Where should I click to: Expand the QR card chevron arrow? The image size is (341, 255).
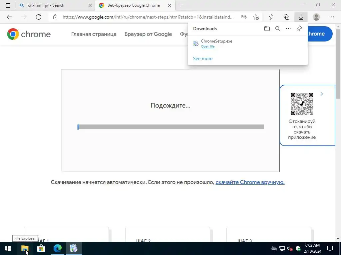(x=322, y=94)
